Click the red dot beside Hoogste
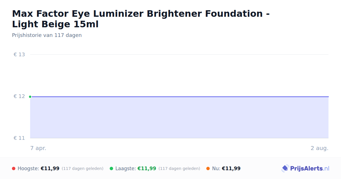341x179 pixels. point(14,168)
